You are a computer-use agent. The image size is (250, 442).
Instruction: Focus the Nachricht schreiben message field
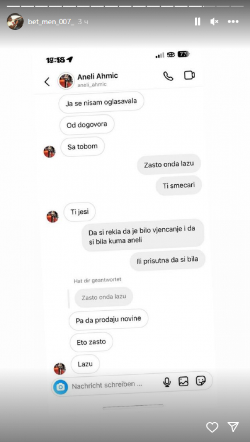(107, 385)
